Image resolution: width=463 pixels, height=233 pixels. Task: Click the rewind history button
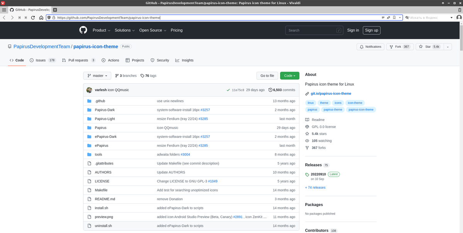(19, 17)
